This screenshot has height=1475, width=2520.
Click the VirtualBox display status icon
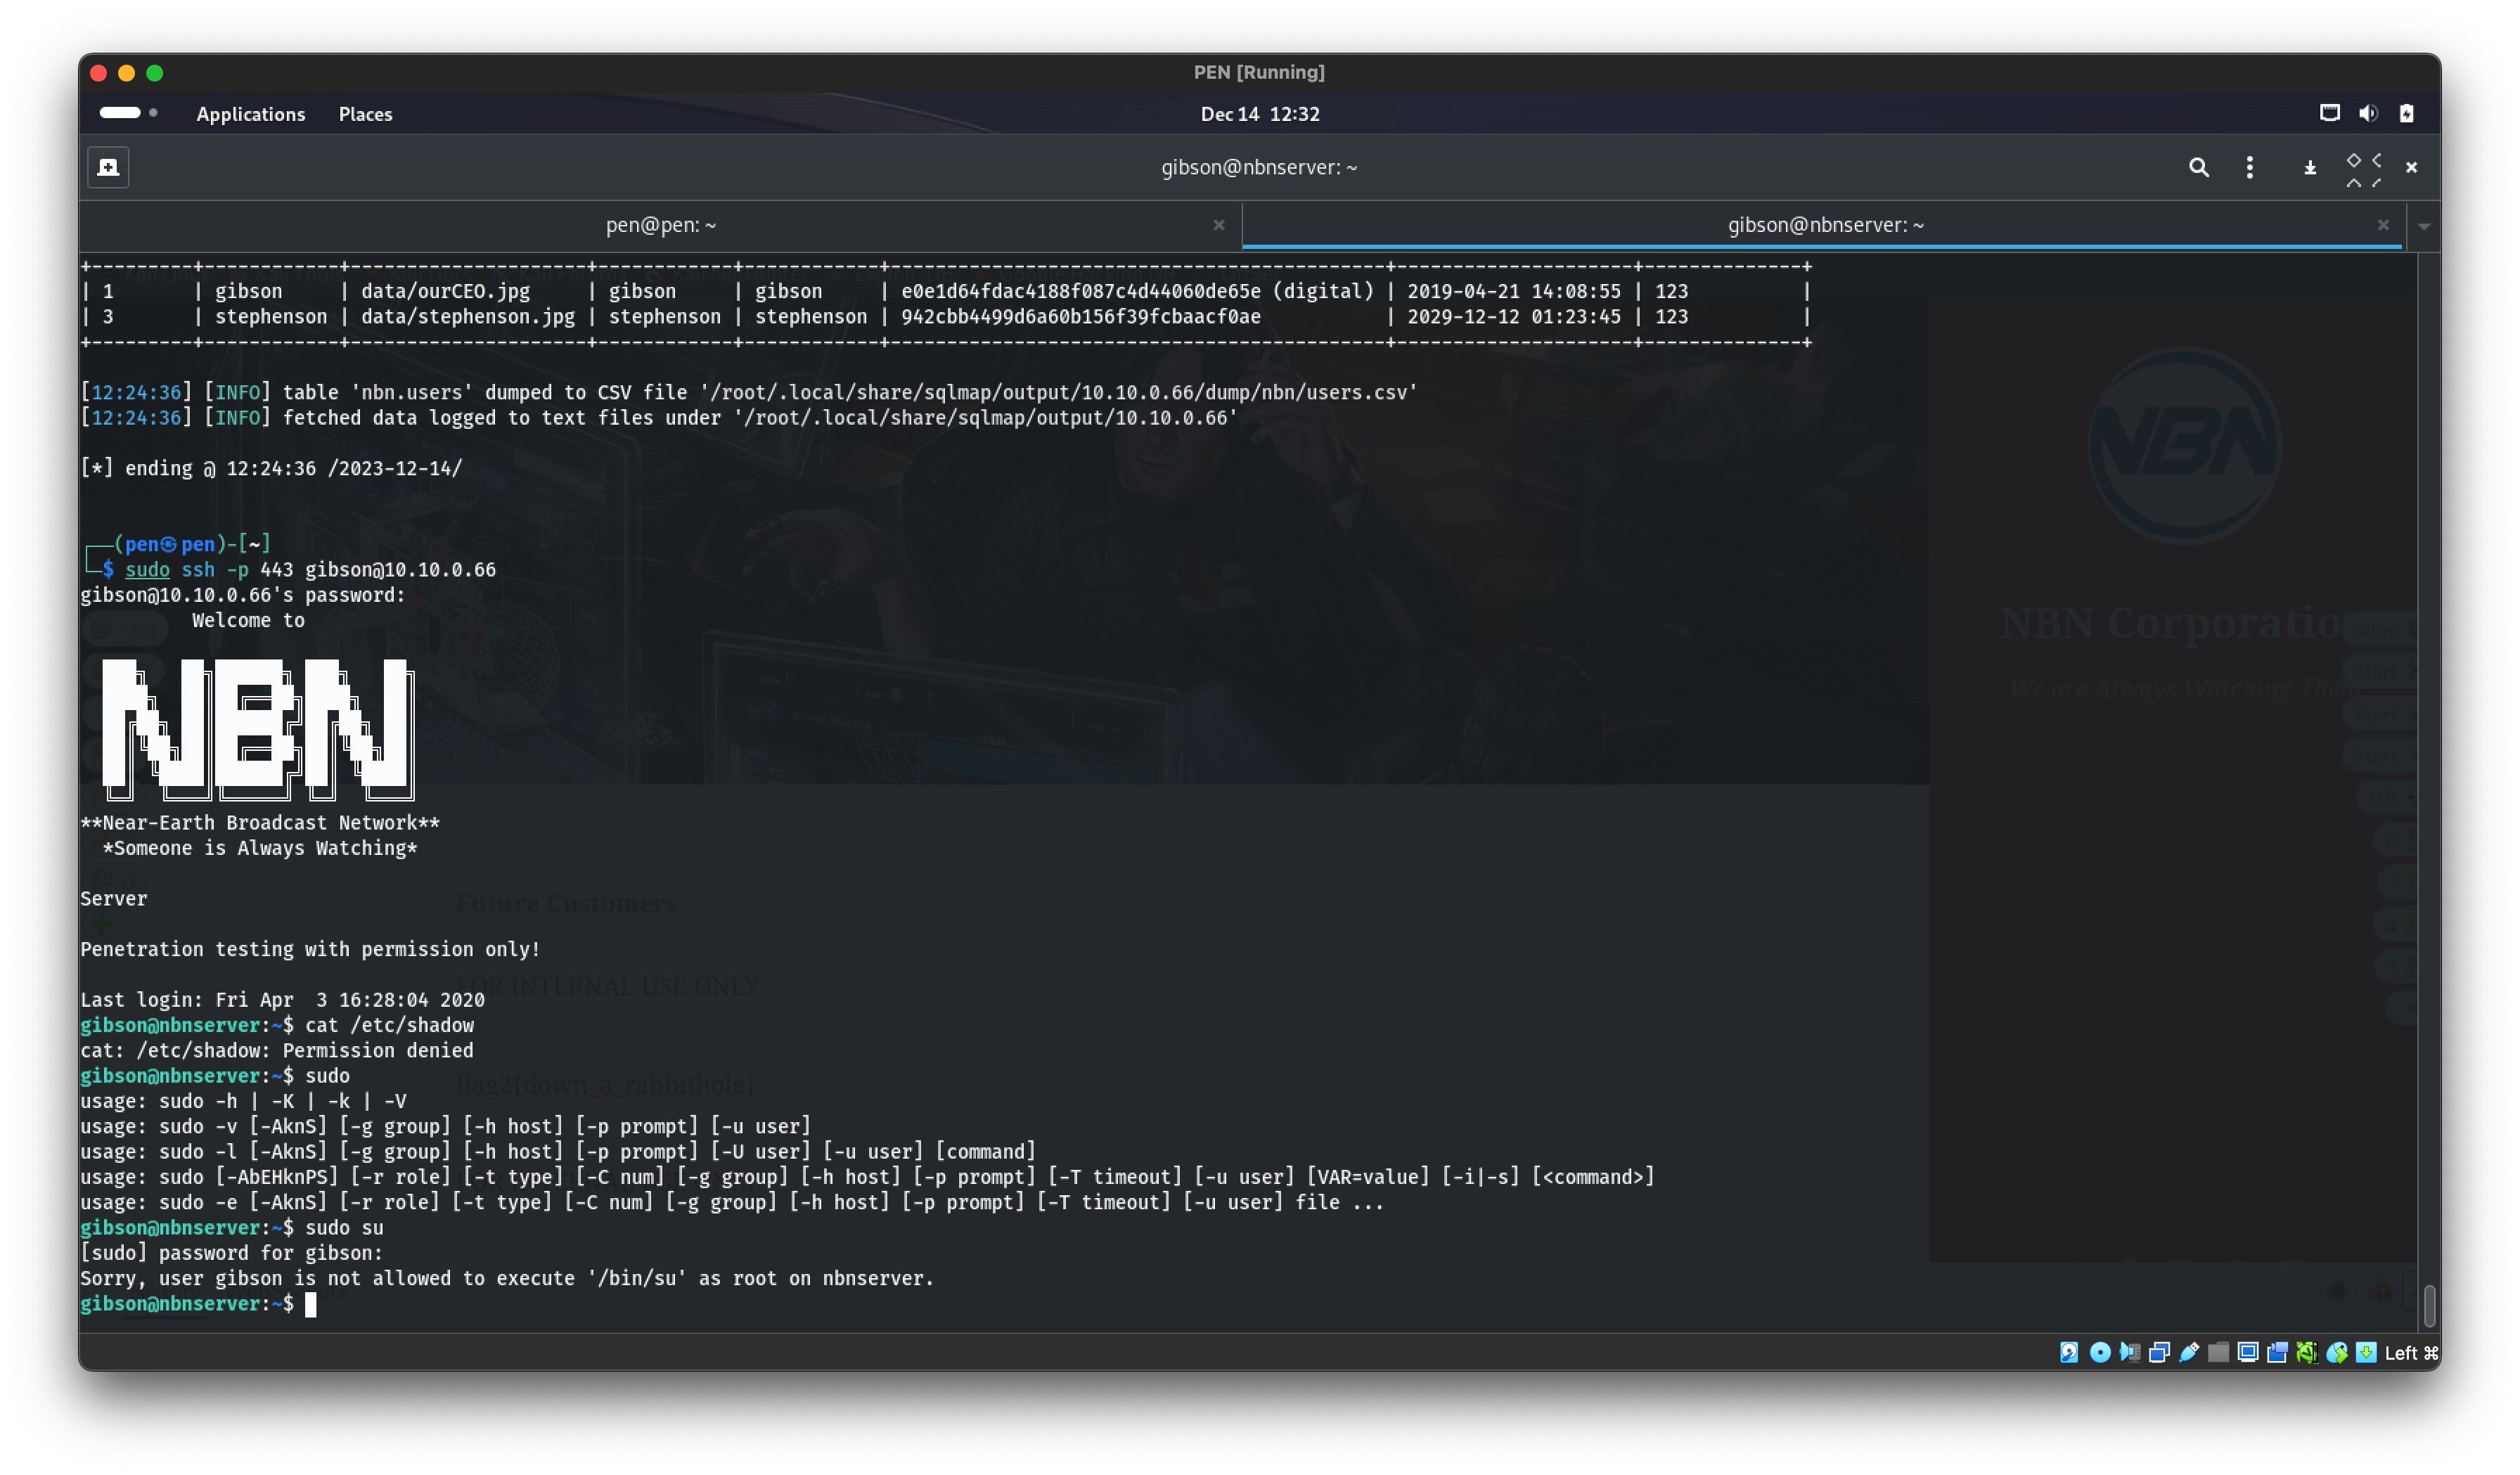click(2247, 1352)
